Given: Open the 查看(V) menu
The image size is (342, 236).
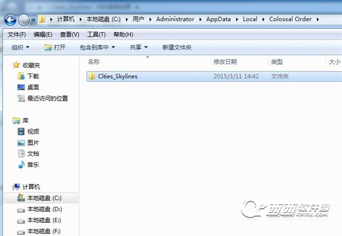Looking at the screenshot, I should point(69,34).
